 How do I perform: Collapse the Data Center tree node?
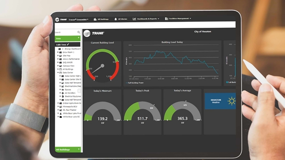coord(58,73)
